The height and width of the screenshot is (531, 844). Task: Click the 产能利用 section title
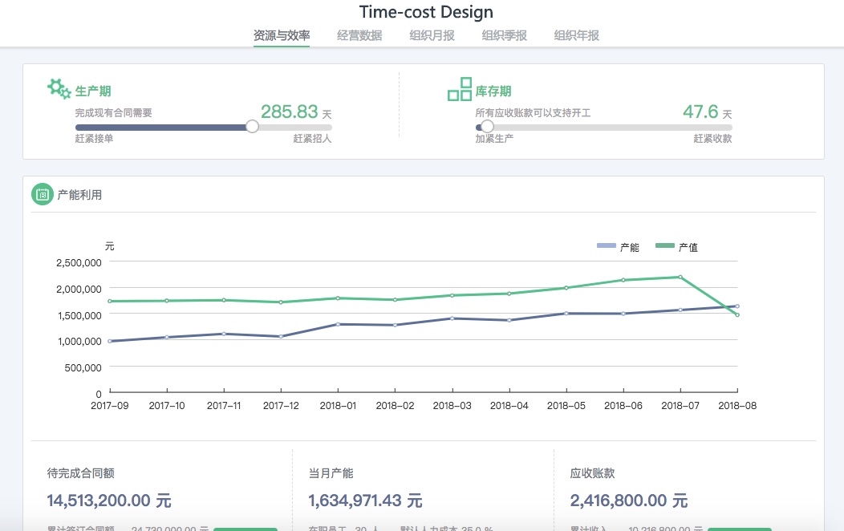[x=79, y=195]
